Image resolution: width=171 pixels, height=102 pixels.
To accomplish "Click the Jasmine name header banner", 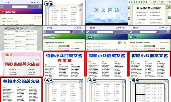I will (x=64, y=37).
